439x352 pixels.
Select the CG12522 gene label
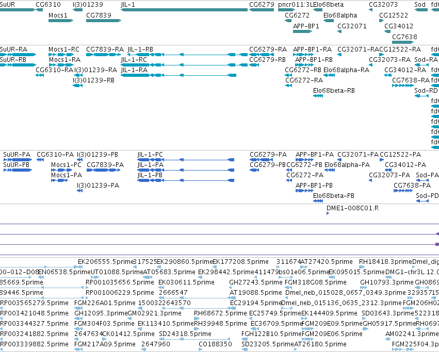[x=394, y=15]
